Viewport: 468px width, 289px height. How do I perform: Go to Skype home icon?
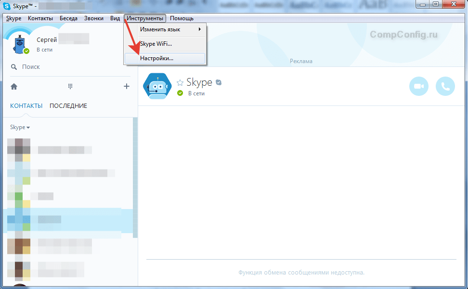pyautogui.click(x=14, y=87)
